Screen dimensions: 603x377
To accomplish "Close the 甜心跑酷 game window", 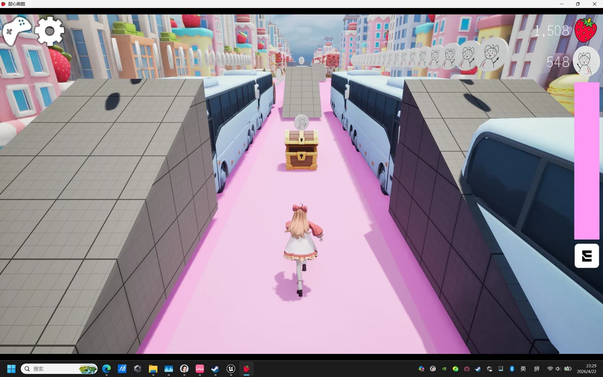I will [594, 4].
